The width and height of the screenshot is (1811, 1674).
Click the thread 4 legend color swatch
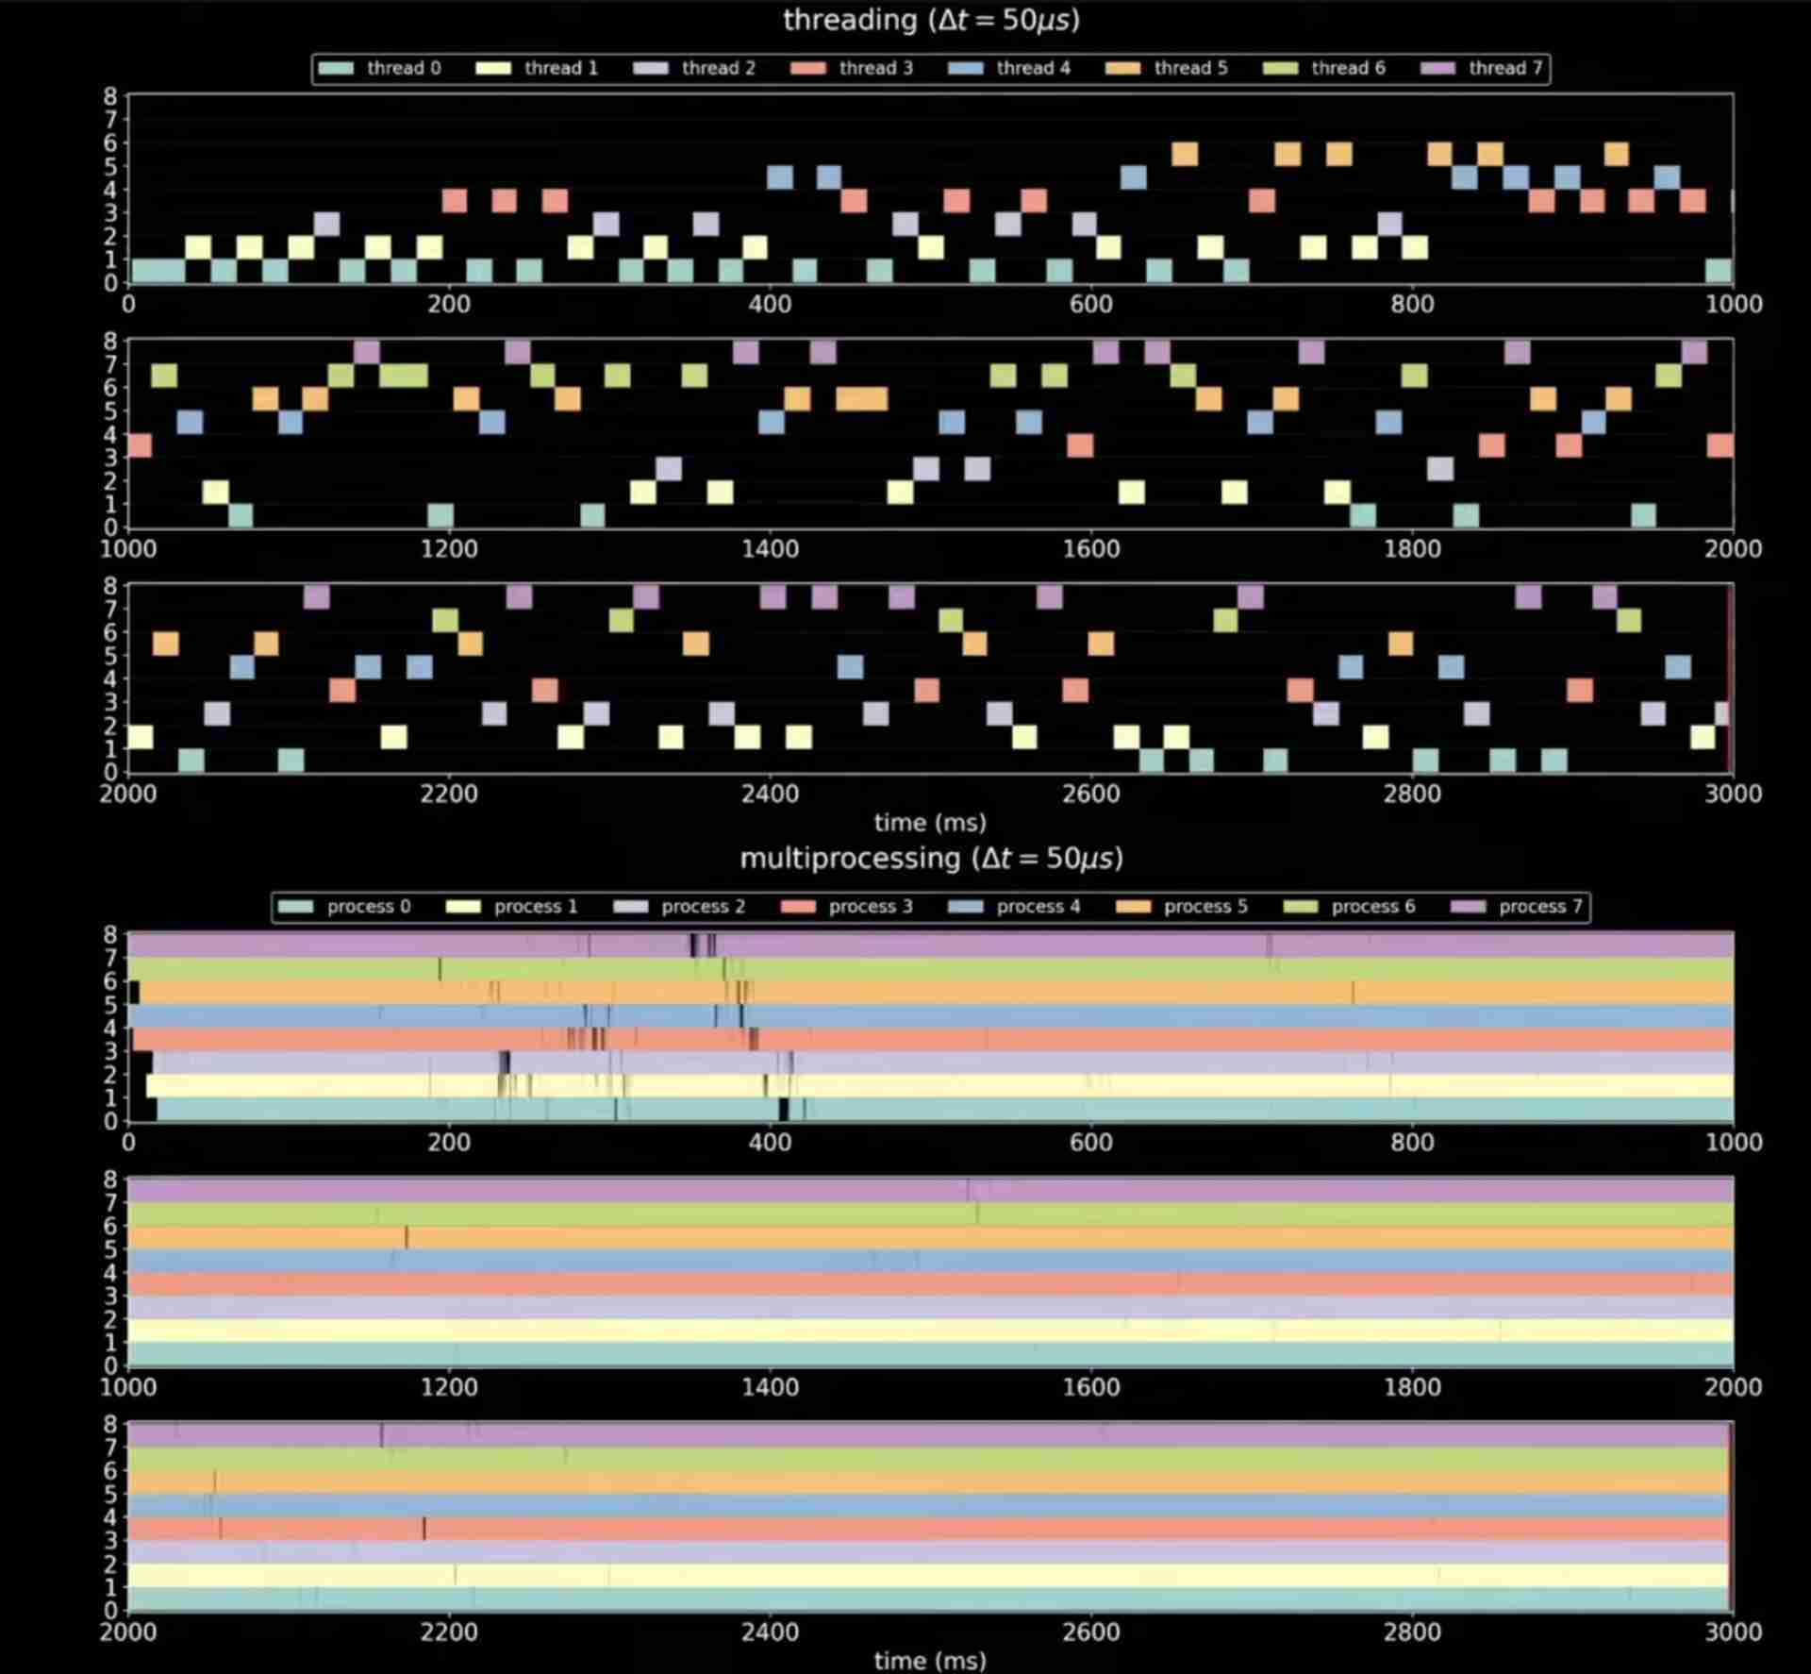tap(966, 68)
